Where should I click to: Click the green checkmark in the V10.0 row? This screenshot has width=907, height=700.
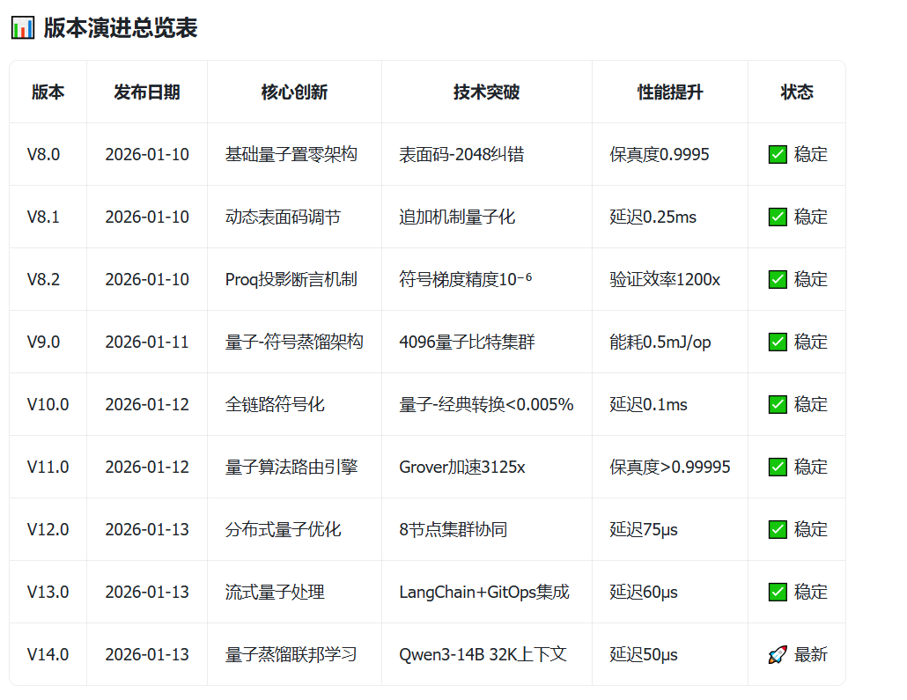coord(778,404)
